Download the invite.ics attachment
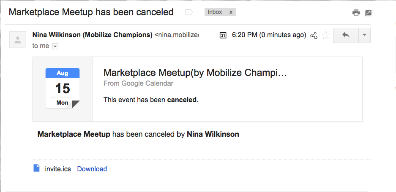This screenshot has width=396, height=192. (x=92, y=169)
